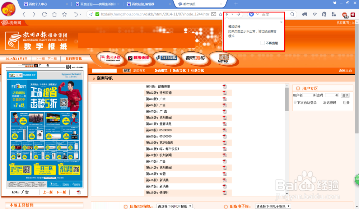The height and width of the screenshot is (209, 359).
Task: Open the browser home page icon
Action: [54, 14]
